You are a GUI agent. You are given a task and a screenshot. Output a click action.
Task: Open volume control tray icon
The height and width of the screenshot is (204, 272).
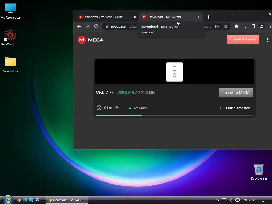click(x=230, y=200)
